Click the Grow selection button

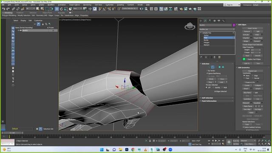tap(222, 79)
